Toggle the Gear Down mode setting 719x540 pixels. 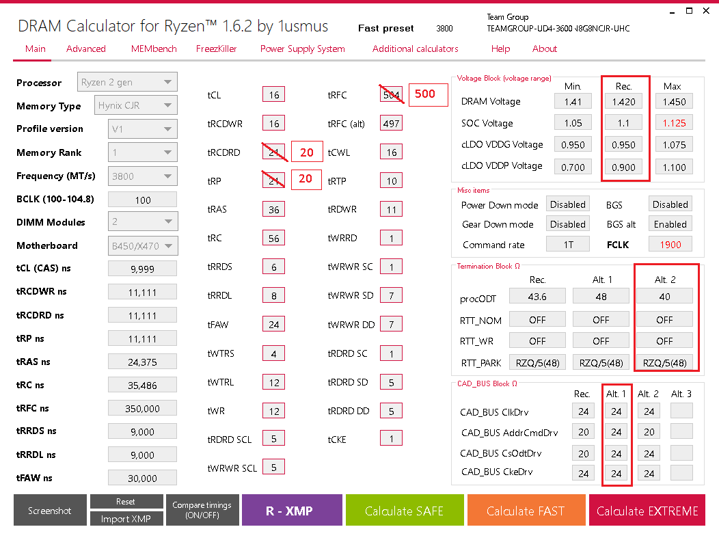[x=567, y=224]
